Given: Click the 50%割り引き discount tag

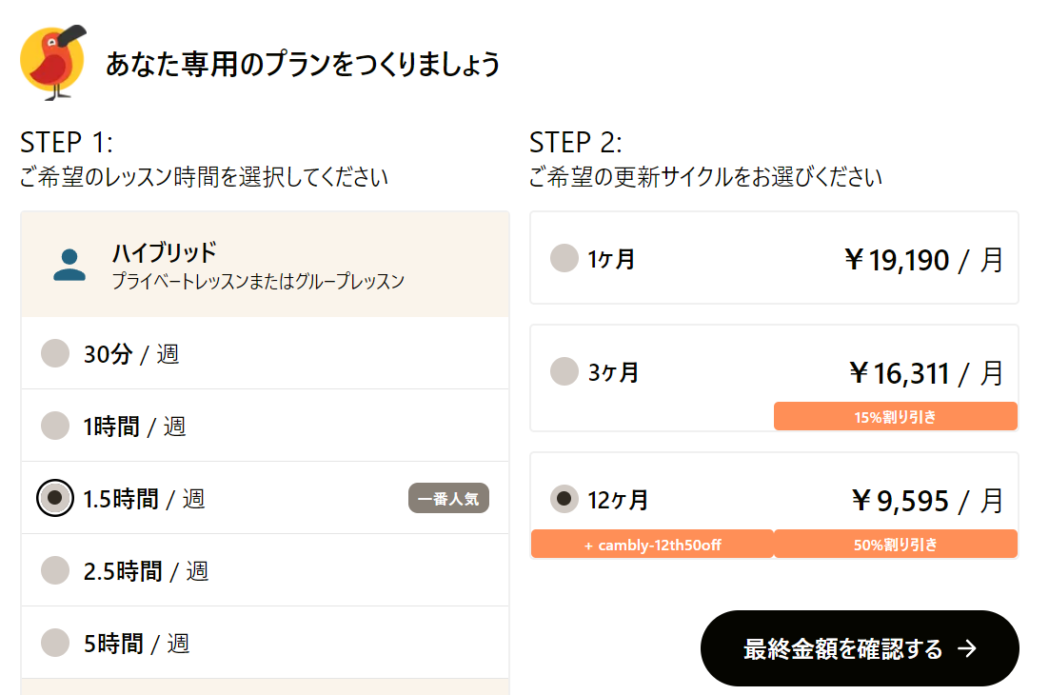Looking at the screenshot, I should (x=895, y=545).
